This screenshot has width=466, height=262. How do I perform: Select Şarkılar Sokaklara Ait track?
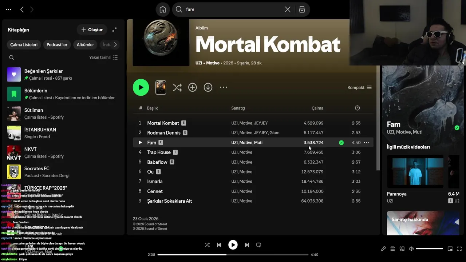(x=253, y=201)
